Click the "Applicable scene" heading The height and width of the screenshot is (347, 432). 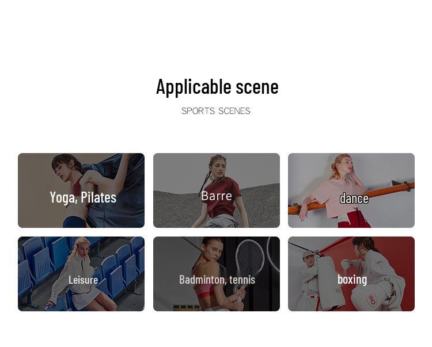217,87
